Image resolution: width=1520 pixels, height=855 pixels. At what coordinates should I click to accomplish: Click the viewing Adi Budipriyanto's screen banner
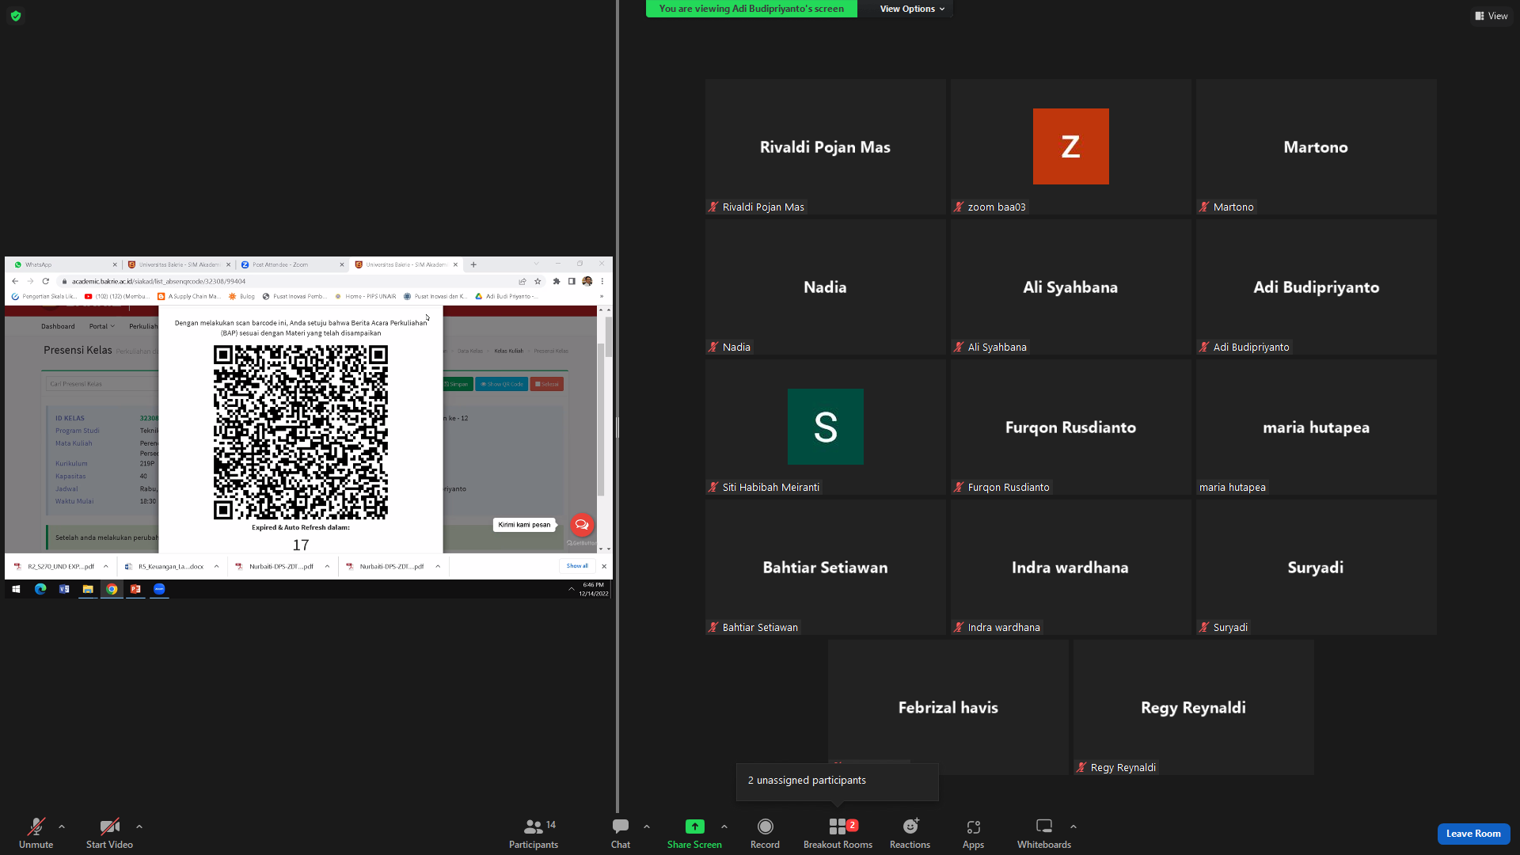pos(751,9)
